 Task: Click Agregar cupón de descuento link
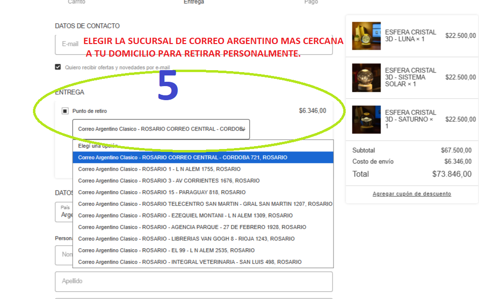point(412,194)
